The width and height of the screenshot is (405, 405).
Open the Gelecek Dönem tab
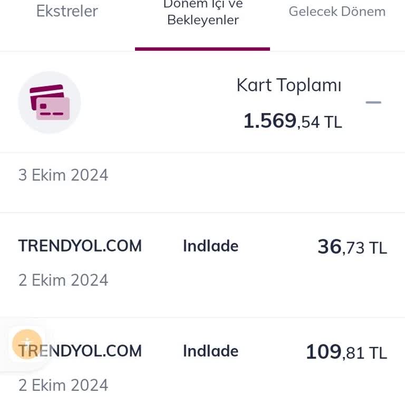pyautogui.click(x=337, y=12)
